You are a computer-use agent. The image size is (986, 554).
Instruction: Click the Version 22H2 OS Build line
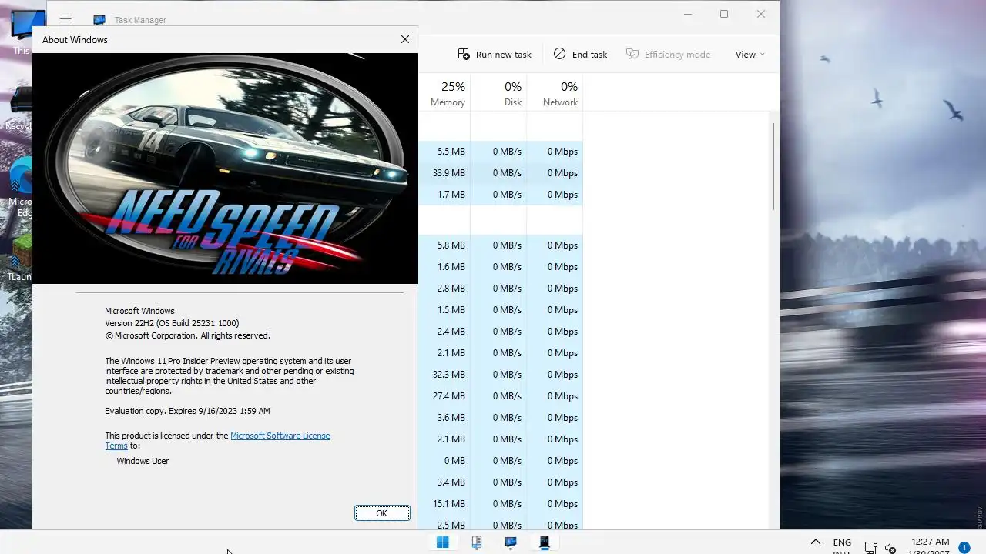click(172, 323)
